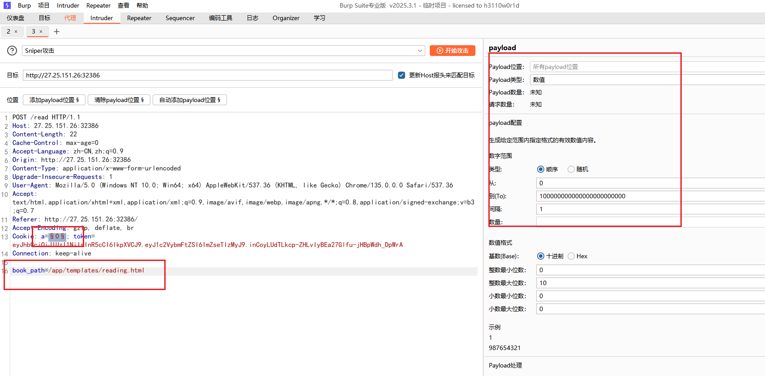Click the 从 (from) value field
Screen dimensions: 765x376
(650, 183)
